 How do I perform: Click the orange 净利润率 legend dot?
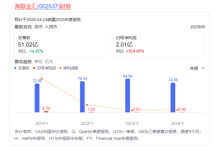60,68
